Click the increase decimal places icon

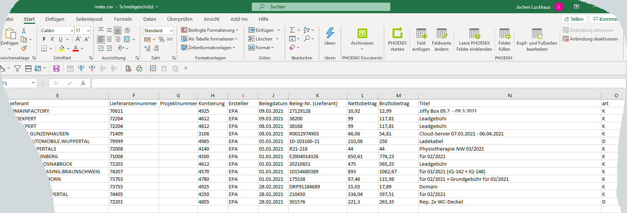[x=147, y=48]
